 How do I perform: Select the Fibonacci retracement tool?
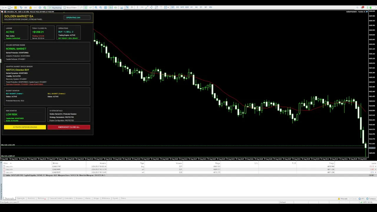pos(156,7)
